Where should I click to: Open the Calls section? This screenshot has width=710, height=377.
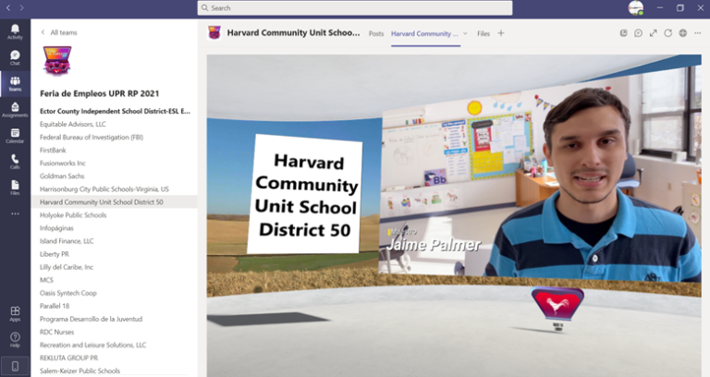click(15, 161)
